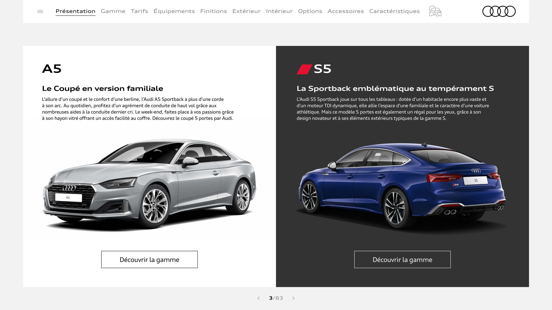Open the Finitions tab
The width and height of the screenshot is (552, 310).
coord(214,11)
